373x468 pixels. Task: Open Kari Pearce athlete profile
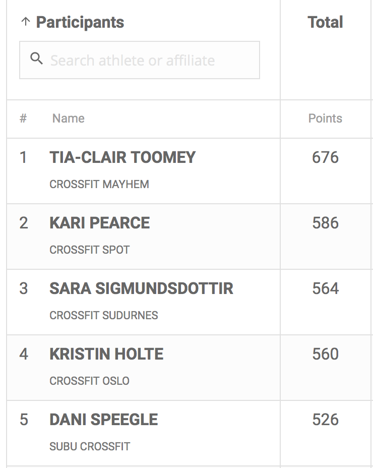pos(100,223)
